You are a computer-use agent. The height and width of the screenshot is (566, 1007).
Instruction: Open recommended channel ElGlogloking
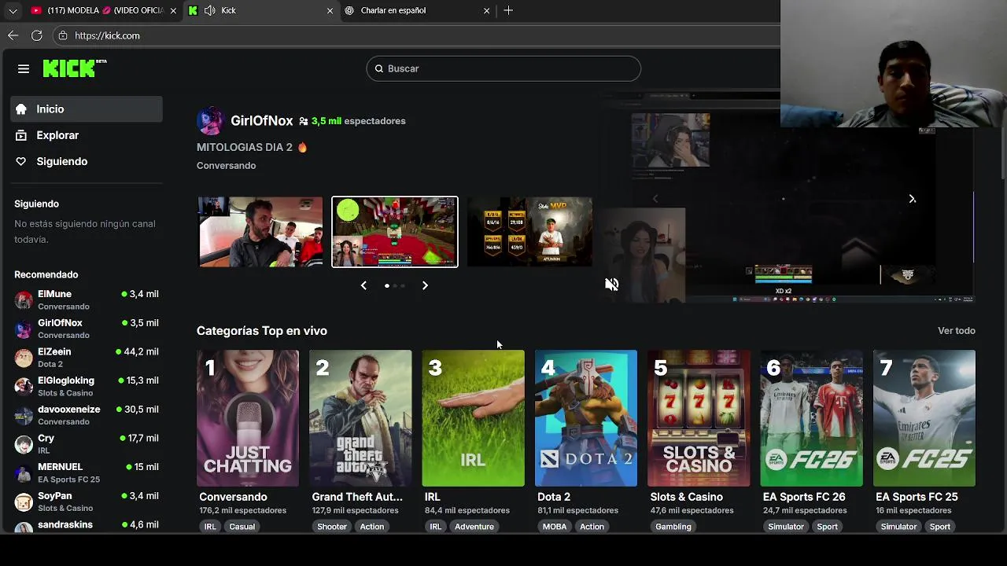87,386
